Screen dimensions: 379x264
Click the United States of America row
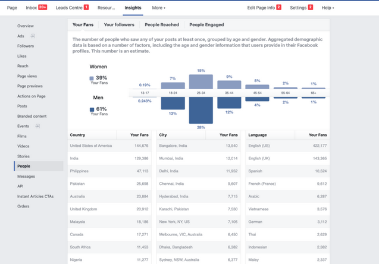click(109, 146)
